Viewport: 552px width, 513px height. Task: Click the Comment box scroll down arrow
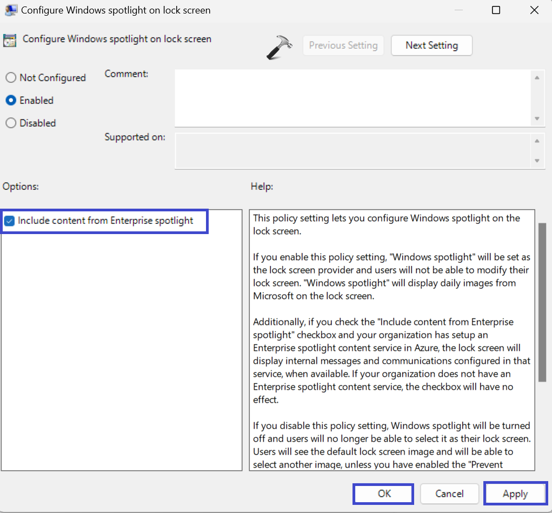tap(536, 118)
